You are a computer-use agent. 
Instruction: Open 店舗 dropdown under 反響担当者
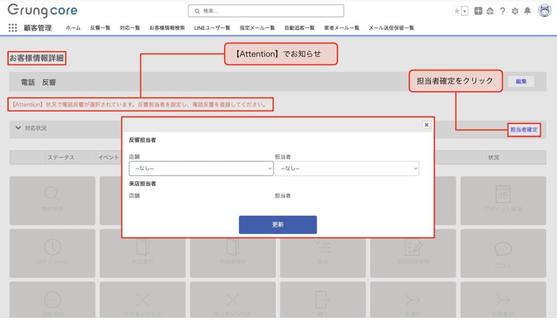201,168
